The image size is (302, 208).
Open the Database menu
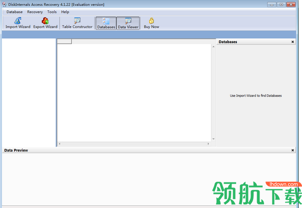[14, 12]
